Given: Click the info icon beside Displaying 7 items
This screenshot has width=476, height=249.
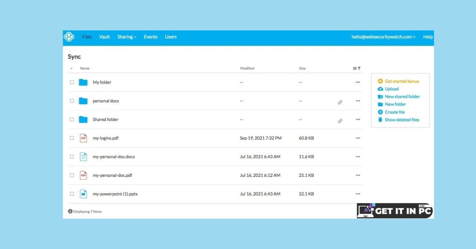Looking at the screenshot, I should (x=70, y=211).
